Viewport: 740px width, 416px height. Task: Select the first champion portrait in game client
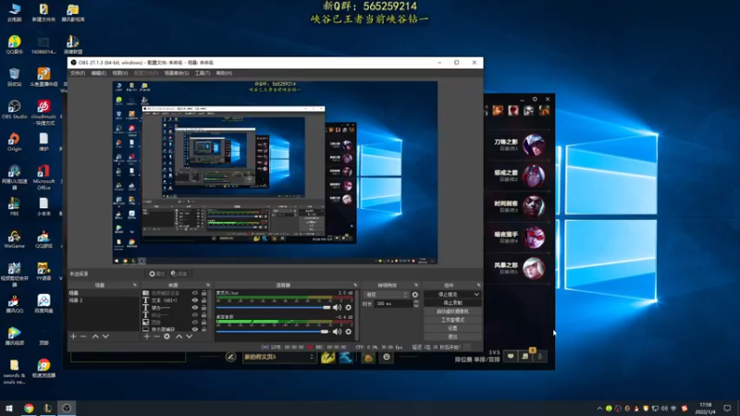click(x=534, y=145)
